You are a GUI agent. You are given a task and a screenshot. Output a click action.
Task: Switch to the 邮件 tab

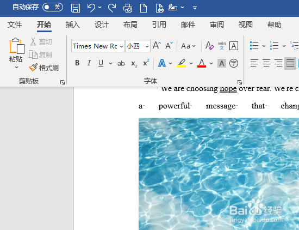[x=188, y=25]
